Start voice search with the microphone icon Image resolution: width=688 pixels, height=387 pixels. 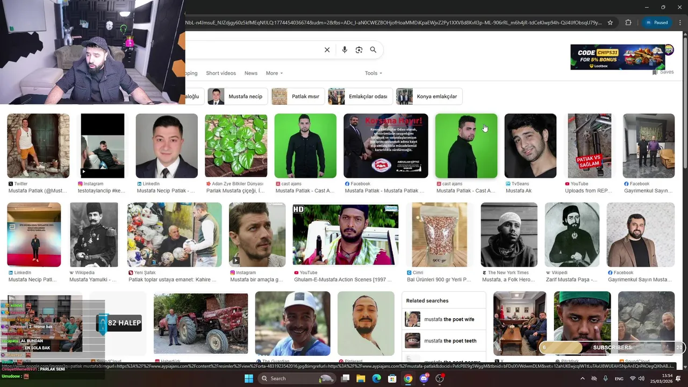click(x=345, y=50)
